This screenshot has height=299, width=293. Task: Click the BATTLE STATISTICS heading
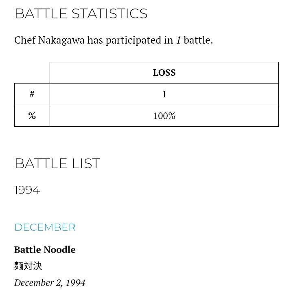81,14
